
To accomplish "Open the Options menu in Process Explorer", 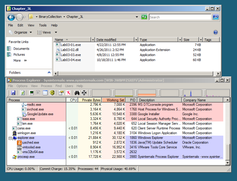I will [22, 86].
